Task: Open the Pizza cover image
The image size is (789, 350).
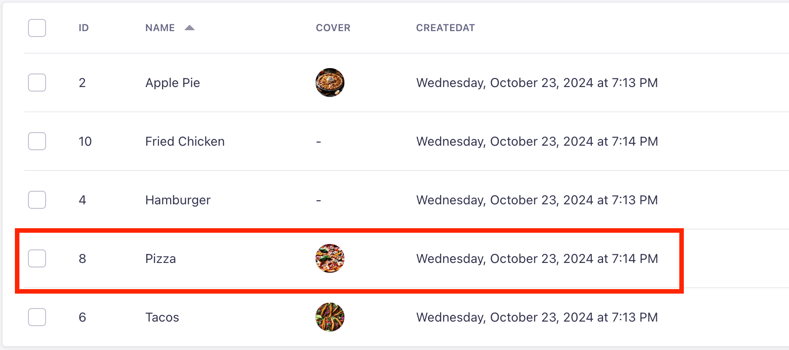Action: (x=330, y=258)
